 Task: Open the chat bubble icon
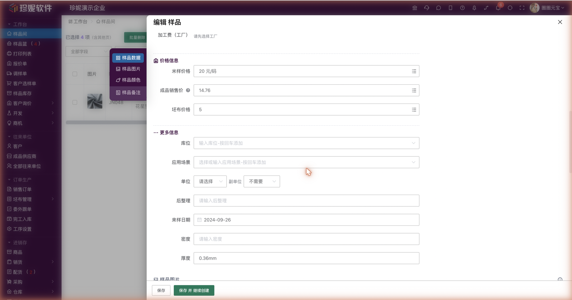439,8
